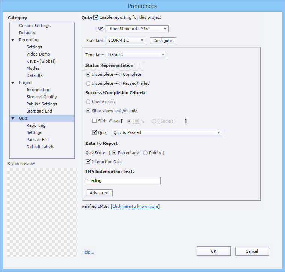Image resolution: width=285 pixels, height=272 pixels.
Task: Select the Quiz category row
Action: [42, 118]
